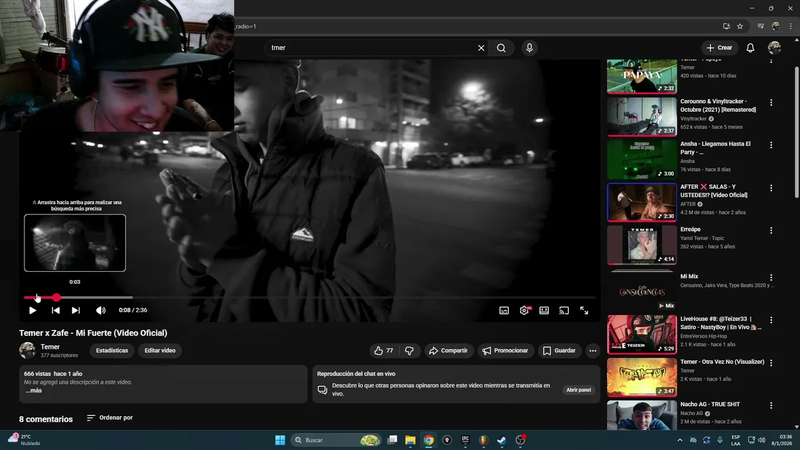Screen dimensions: 800x450
Task: Cast the video to a TV
Action: coord(564,311)
